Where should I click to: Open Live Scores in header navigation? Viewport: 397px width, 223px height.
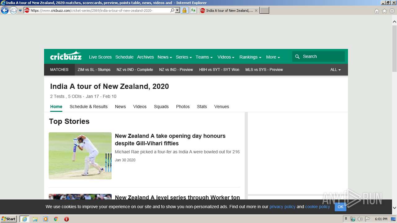100,57
